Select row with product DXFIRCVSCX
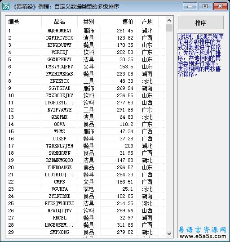The image size is (230, 242). click(86, 38)
